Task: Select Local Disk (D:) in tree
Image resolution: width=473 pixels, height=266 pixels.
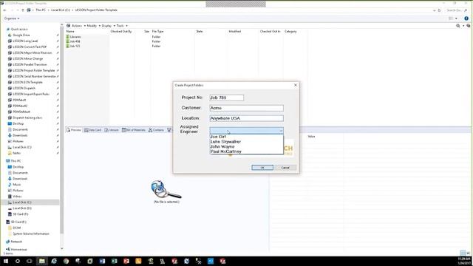Action: pos(22,208)
